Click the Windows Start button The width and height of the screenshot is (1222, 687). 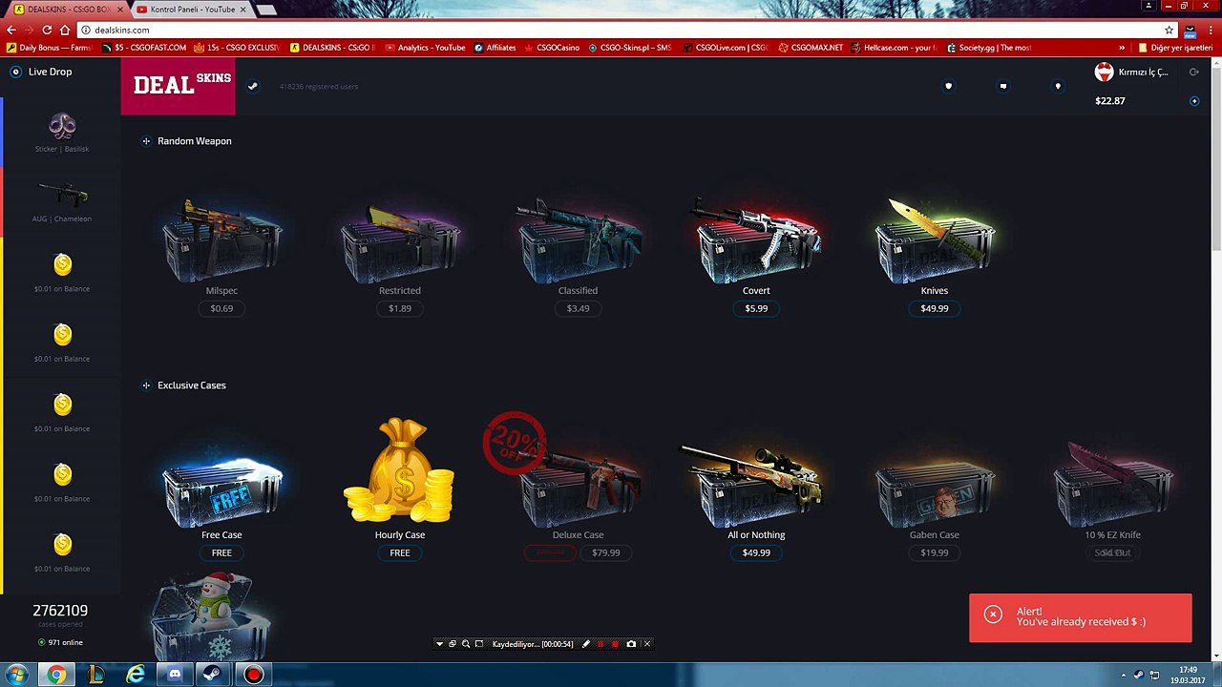pyautogui.click(x=17, y=675)
